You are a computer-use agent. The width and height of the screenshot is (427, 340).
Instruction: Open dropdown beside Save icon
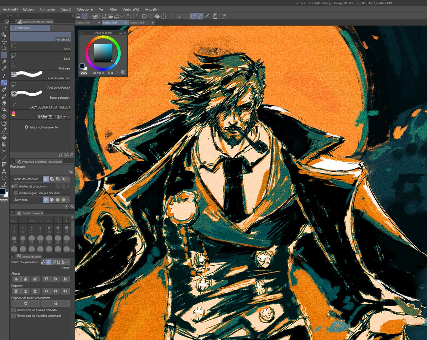point(122,16)
